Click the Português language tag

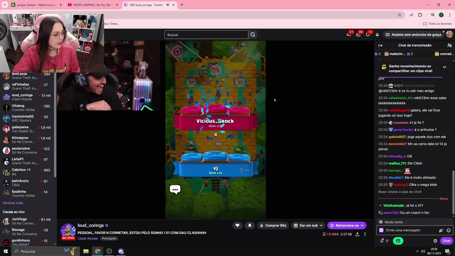coord(109,239)
